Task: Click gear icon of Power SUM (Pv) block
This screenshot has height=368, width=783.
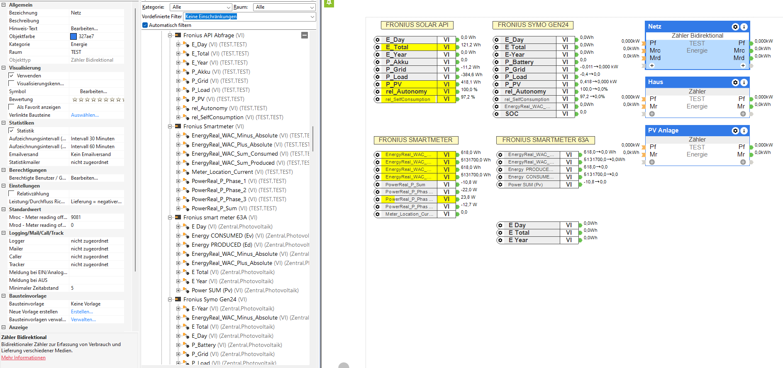Action: (500, 185)
